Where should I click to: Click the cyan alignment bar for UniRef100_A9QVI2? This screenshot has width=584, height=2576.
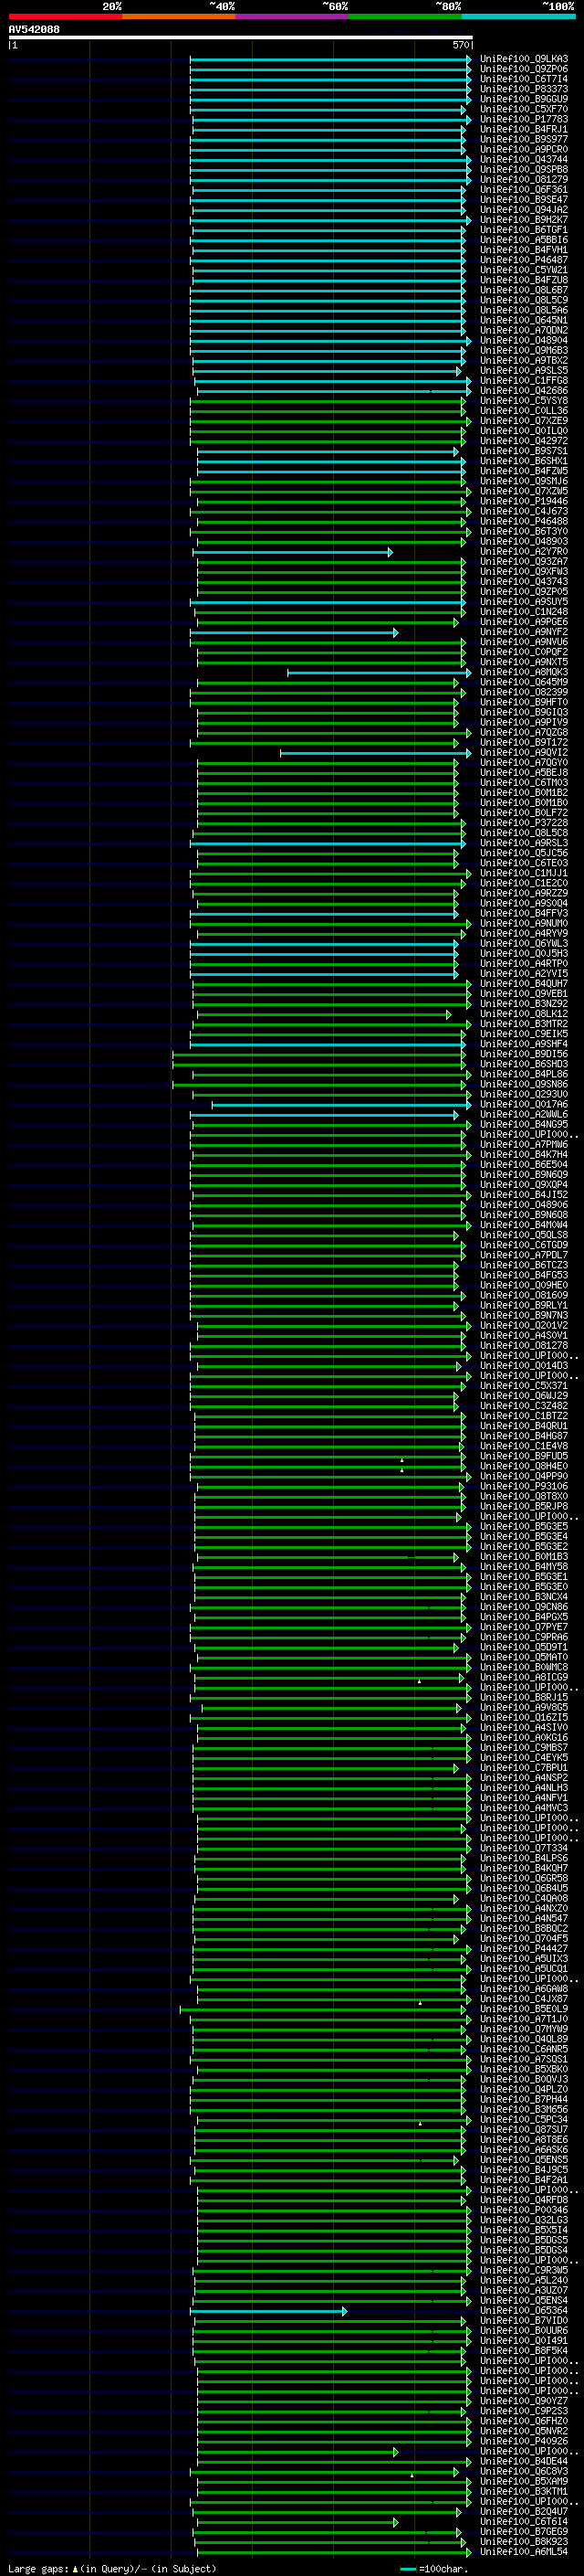[375, 753]
